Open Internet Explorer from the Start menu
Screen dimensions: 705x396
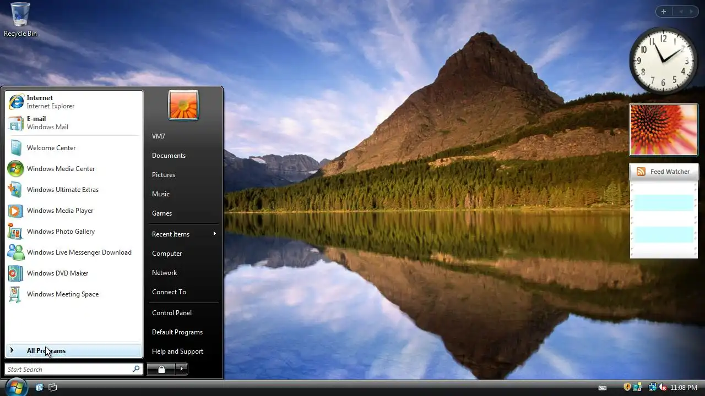(x=74, y=102)
